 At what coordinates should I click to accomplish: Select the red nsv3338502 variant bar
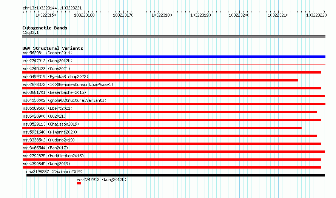[x=172, y=144]
